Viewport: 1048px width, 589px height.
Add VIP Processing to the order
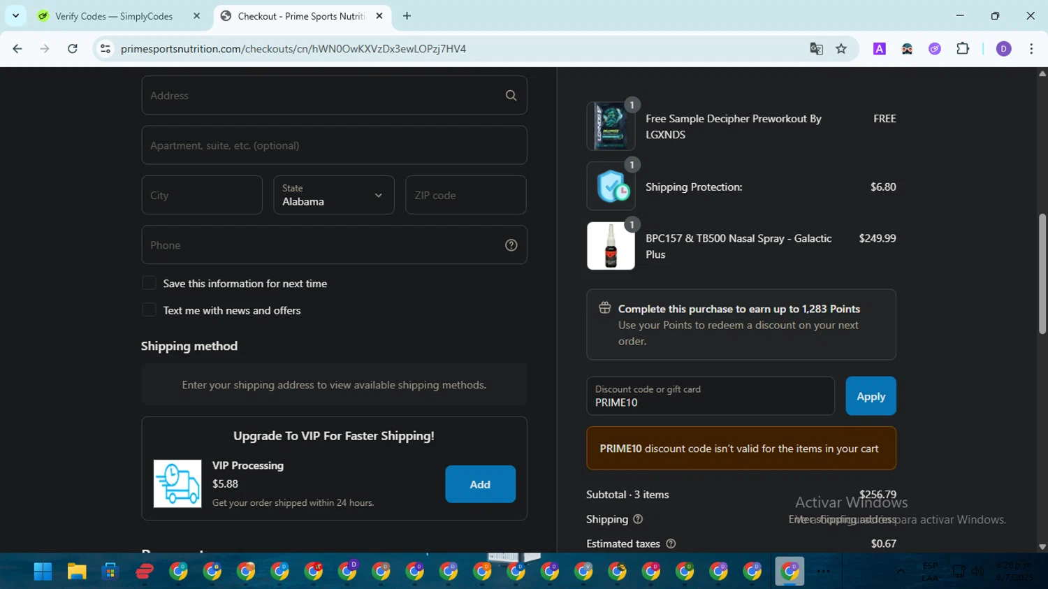[480, 484]
